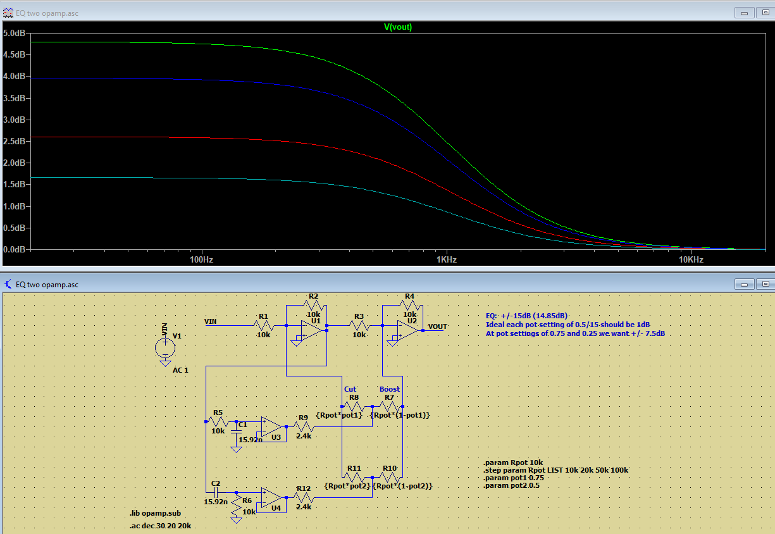Minimize the waveform plot window

click(744, 13)
